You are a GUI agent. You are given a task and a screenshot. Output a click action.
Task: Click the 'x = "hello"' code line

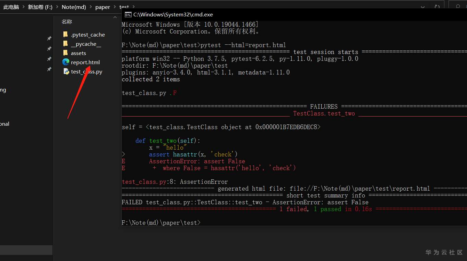(168, 148)
